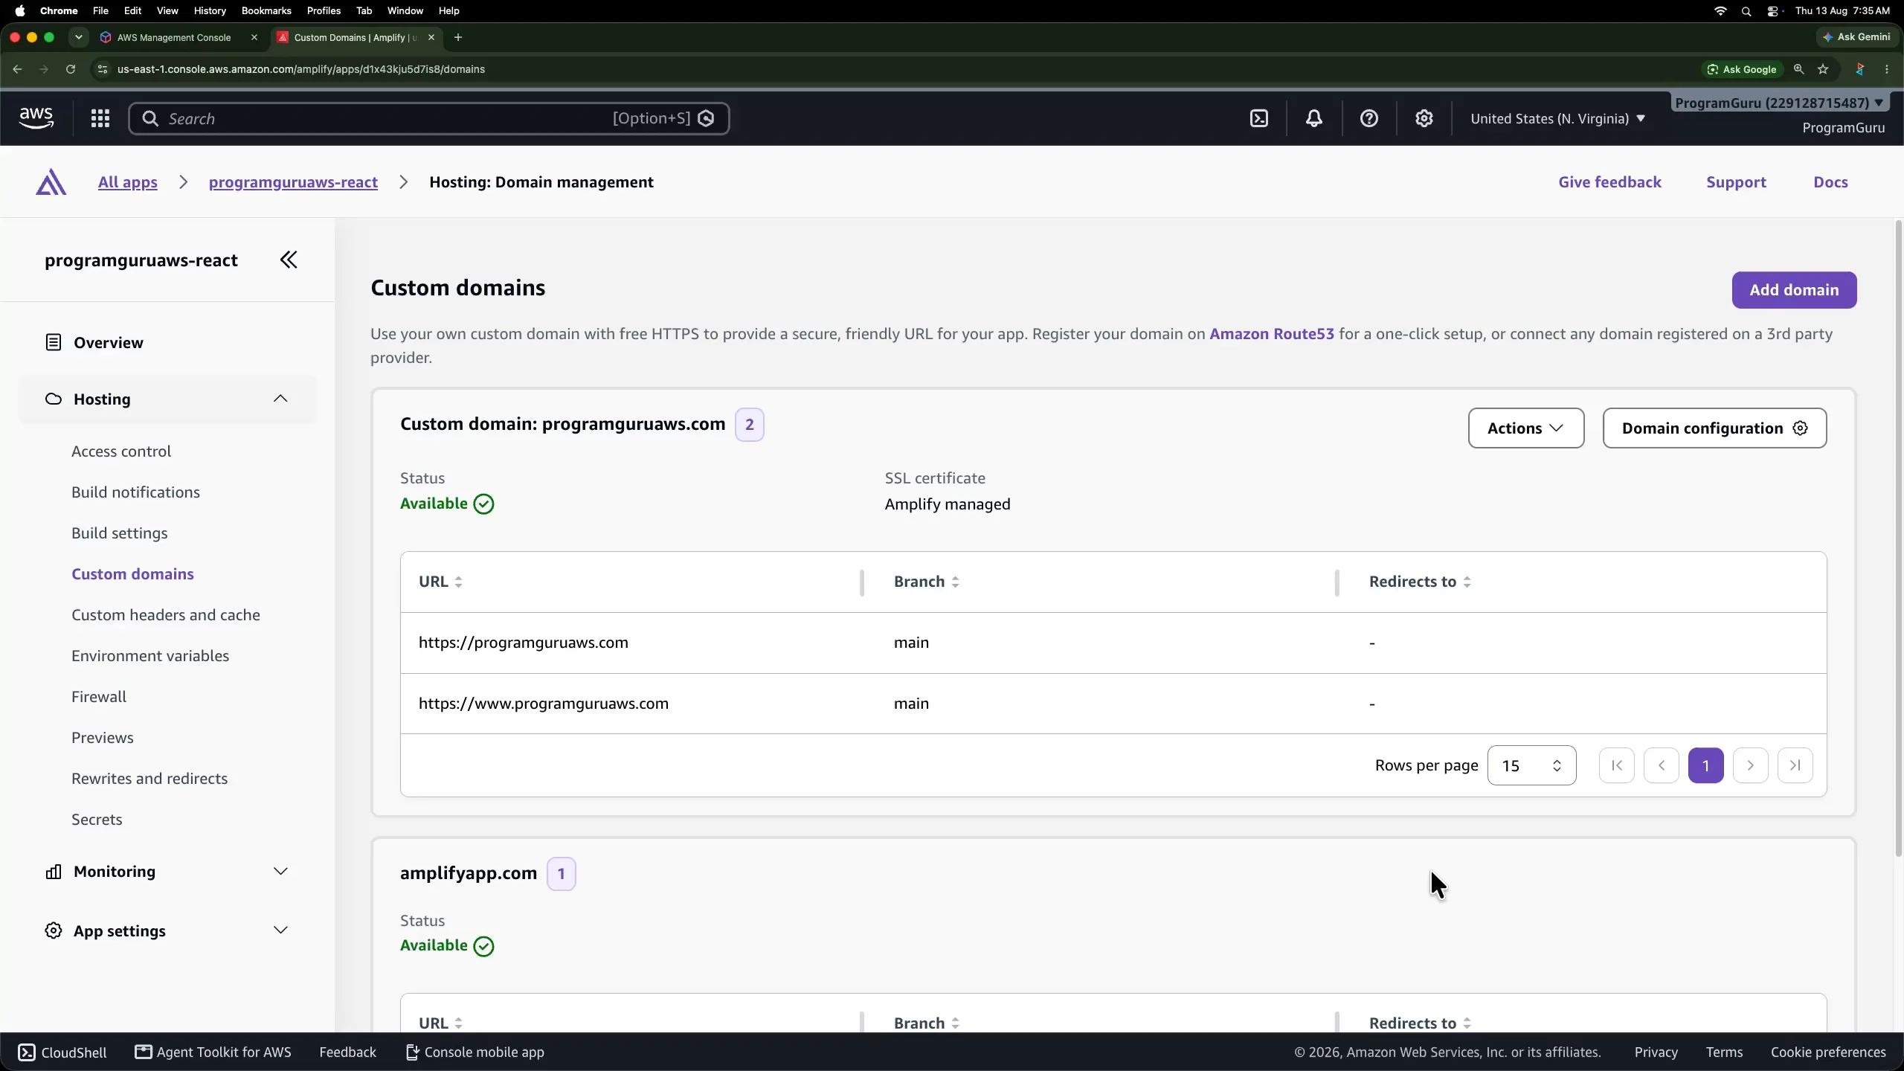Viewport: 1904px width, 1071px height.
Task: Open the Profiles menu
Action: (324, 11)
